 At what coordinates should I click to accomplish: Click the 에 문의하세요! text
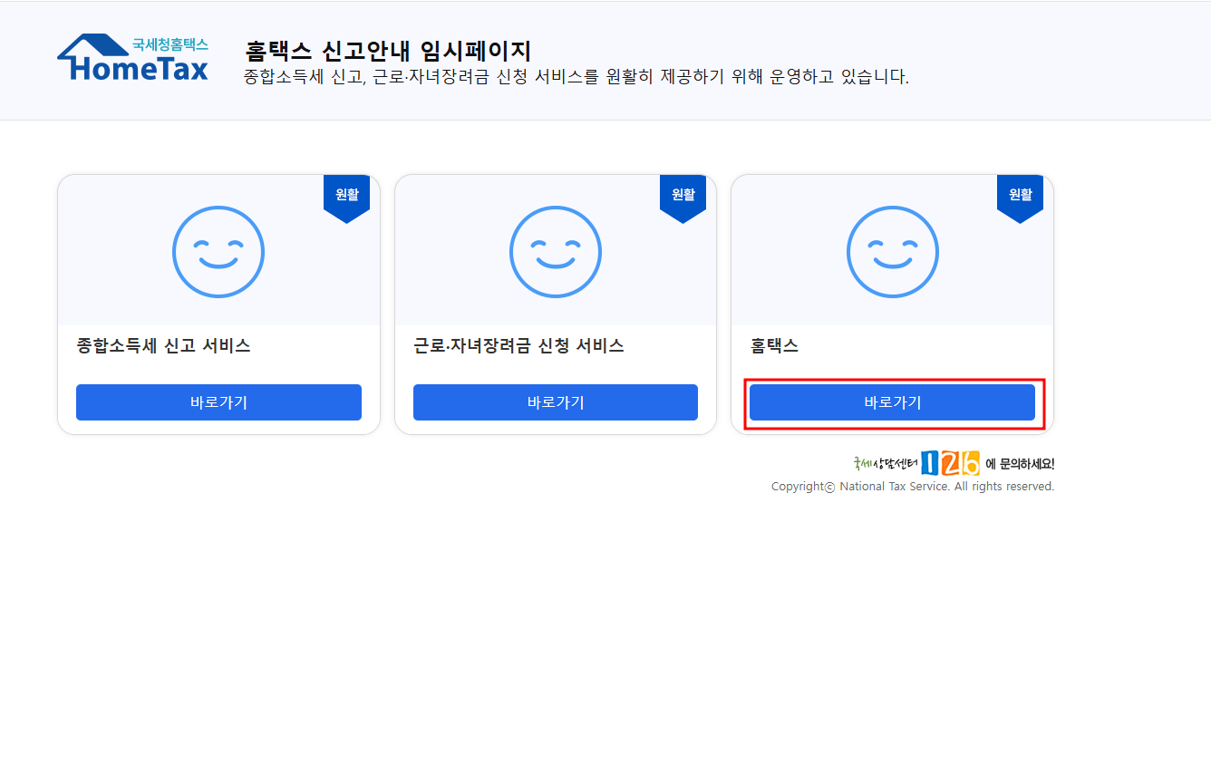coord(1018,463)
